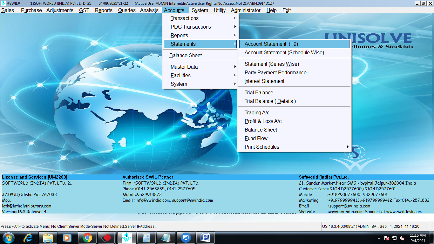Open the Analysis menu
Viewport: 434px width, 244px height.
(x=149, y=10)
